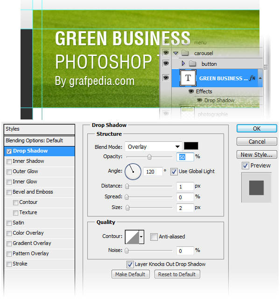Hide the carousel group with its eye icon
This screenshot has height=300, width=280.
coord(166,53)
